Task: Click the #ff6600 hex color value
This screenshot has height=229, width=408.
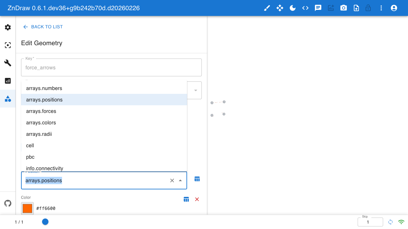Action: [46, 208]
